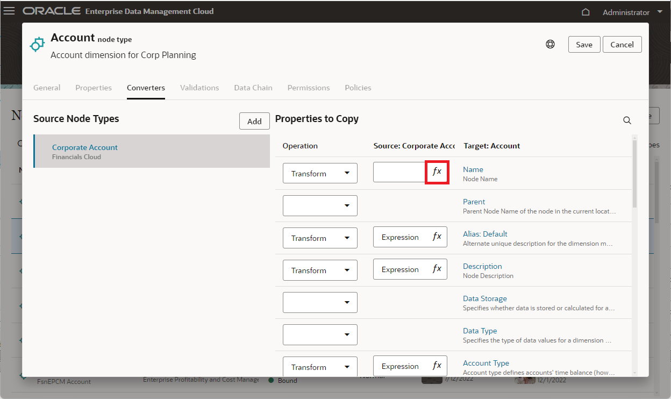Open the Data Chain tab
Image resolution: width=671 pixels, height=399 pixels.
(253, 88)
